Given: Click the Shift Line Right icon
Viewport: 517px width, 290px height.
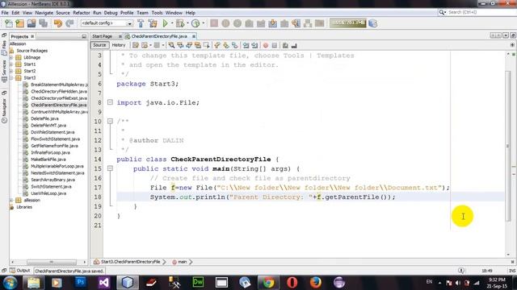Looking at the screenshot, I should [x=254, y=45].
